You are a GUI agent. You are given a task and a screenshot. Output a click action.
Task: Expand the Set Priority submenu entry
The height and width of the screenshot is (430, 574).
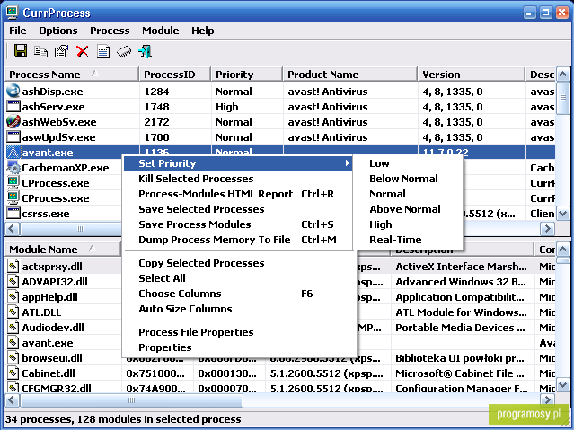[x=238, y=163]
